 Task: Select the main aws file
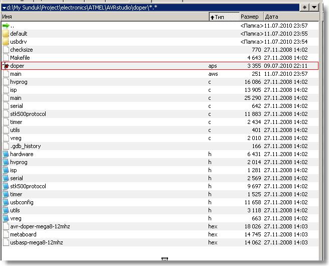pos(16,74)
